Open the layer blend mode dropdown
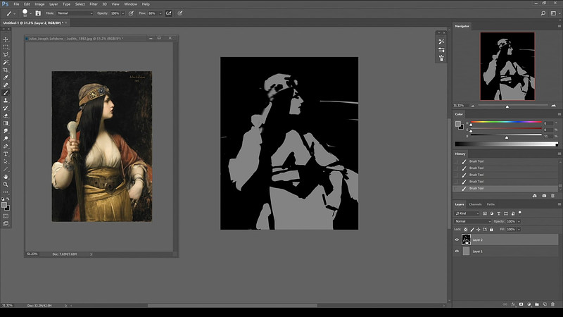Screen dimensions: 563x317 (x=472, y=221)
